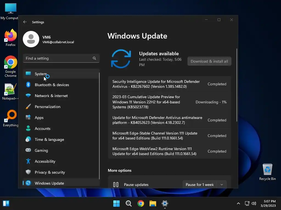Image resolution: width=281 pixels, height=210 pixels.
Task: Click the Personalization paintbrush icon
Action: (x=28, y=106)
